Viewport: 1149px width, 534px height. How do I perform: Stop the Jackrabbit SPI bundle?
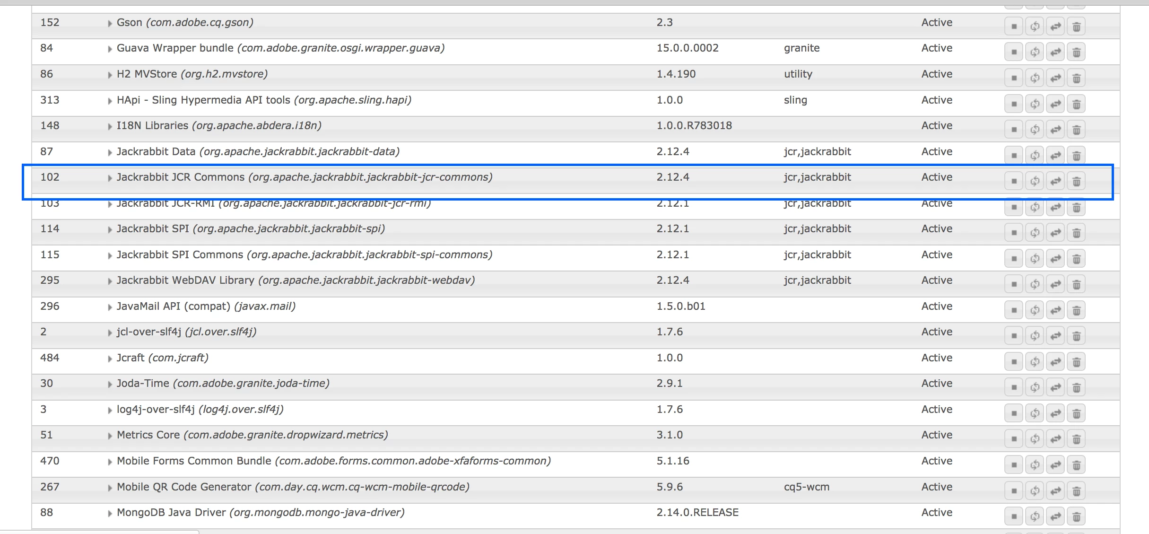1013,233
